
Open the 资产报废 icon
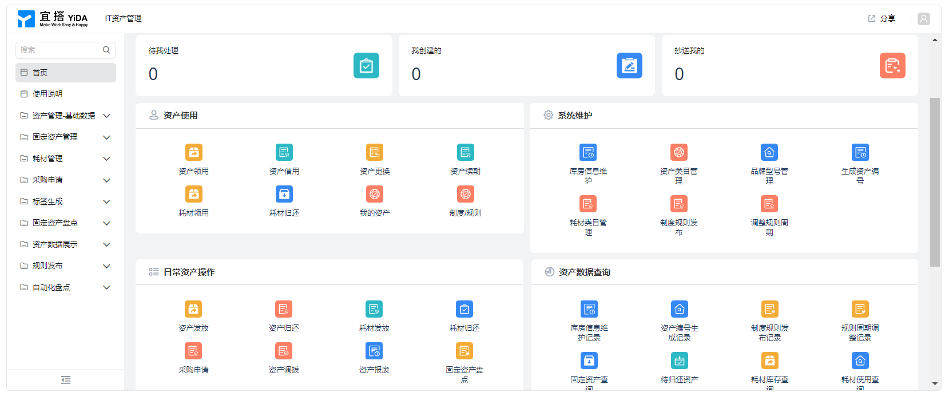(374, 351)
